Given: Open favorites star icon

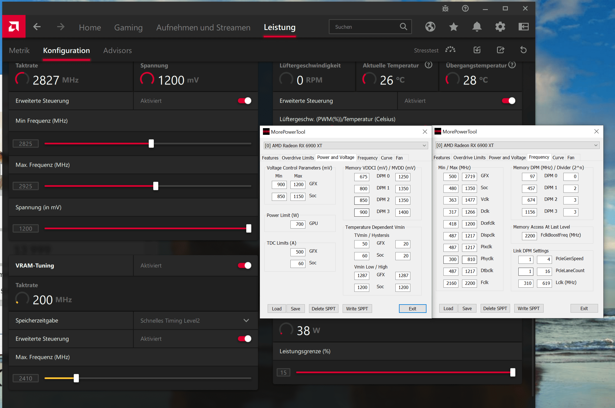Looking at the screenshot, I should pos(453,27).
